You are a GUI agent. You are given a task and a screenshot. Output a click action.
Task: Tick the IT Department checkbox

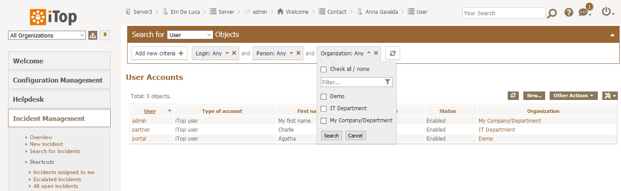[324, 108]
